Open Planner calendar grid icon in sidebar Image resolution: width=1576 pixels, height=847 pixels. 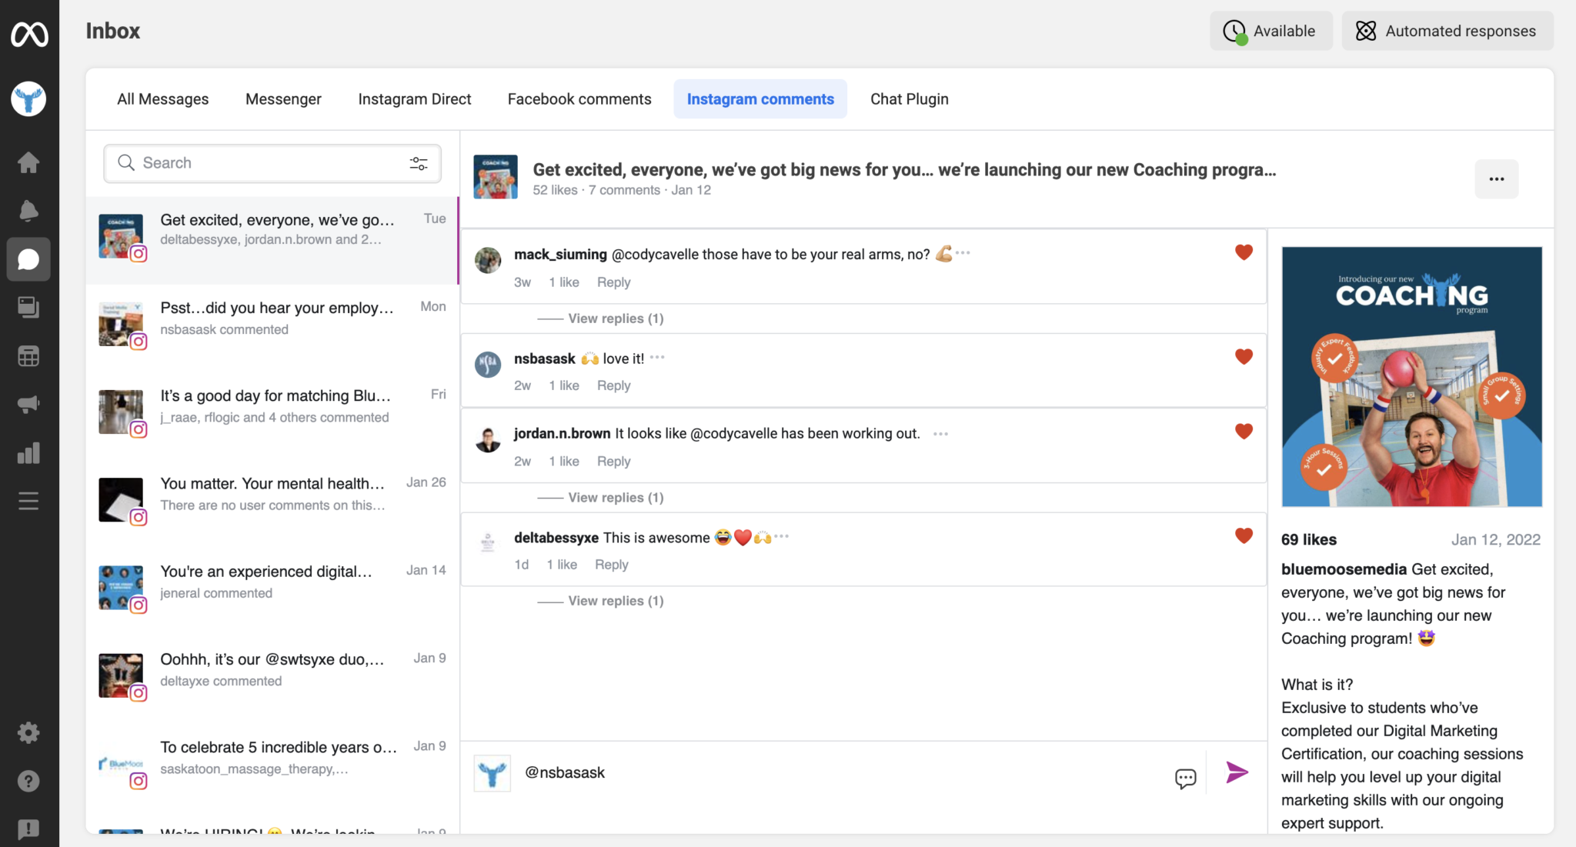(28, 356)
